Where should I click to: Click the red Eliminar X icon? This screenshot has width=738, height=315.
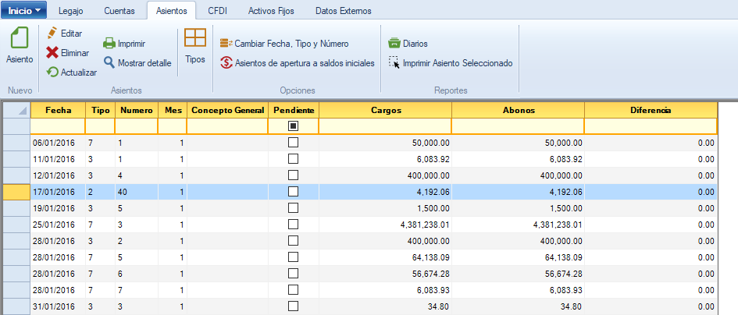click(x=52, y=53)
